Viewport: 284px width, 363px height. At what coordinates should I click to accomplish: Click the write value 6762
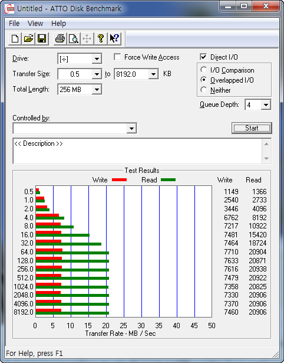231,218
